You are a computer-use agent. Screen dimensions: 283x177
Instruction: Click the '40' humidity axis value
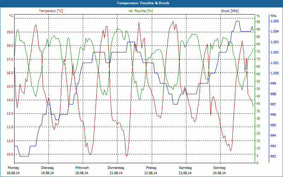pos(258,104)
